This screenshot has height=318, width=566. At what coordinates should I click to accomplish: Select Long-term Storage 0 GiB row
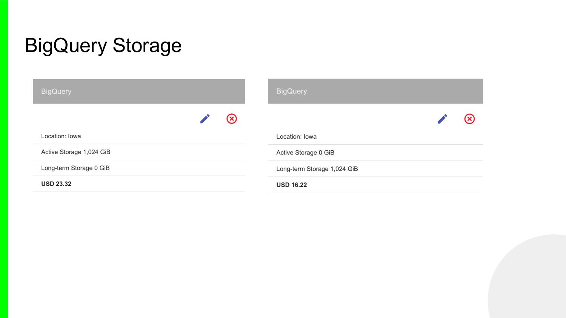pyautogui.click(x=75, y=168)
